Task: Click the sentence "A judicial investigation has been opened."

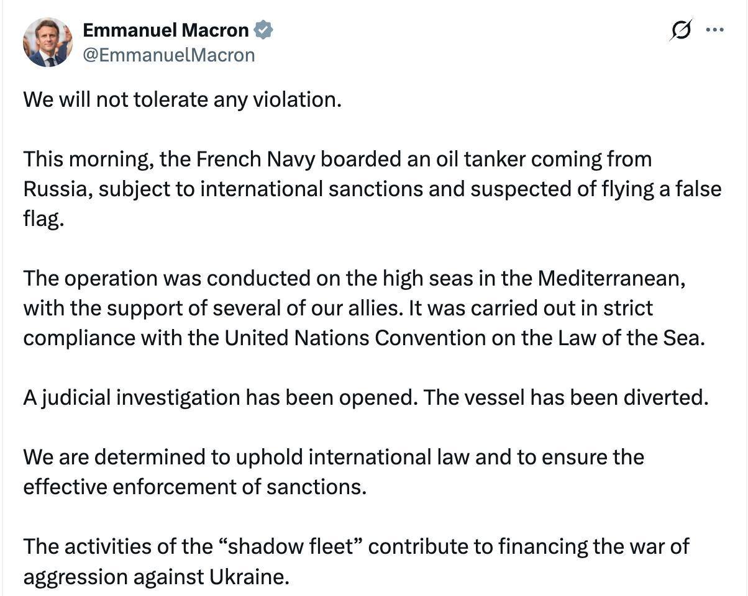Action: tap(221, 397)
